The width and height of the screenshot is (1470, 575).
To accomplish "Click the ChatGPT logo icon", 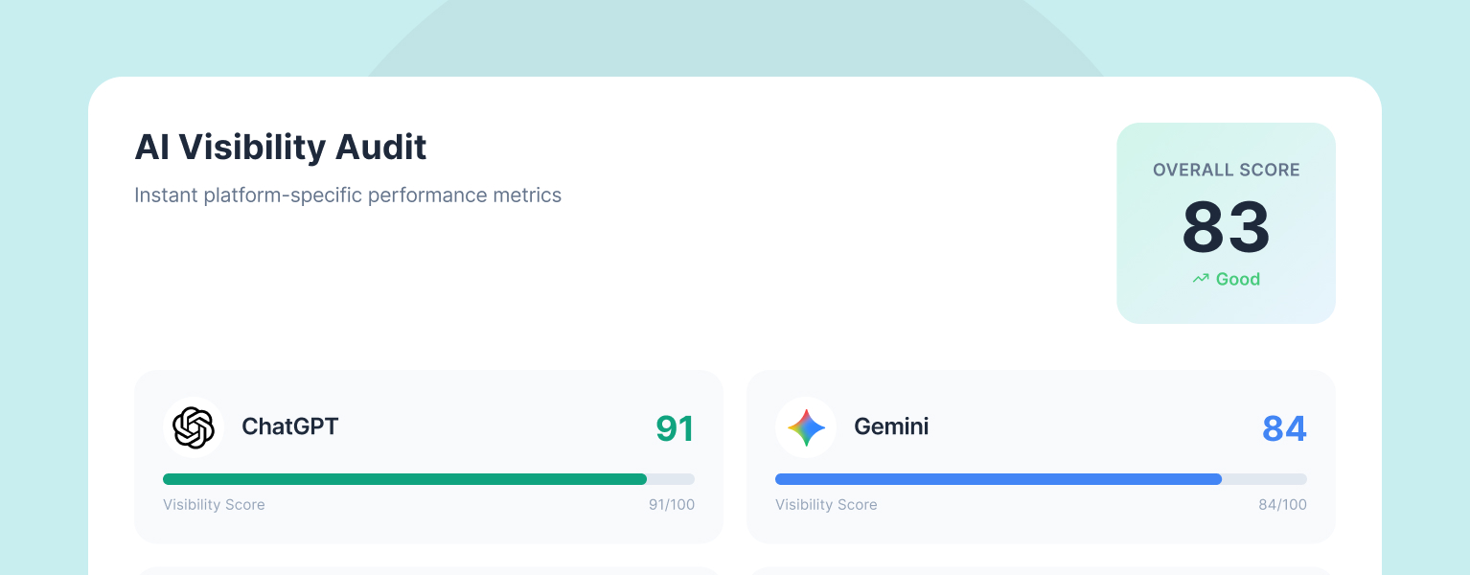I will [x=194, y=427].
